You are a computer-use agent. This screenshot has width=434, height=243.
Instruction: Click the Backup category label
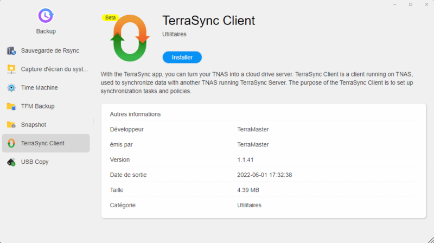click(x=46, y=31)
